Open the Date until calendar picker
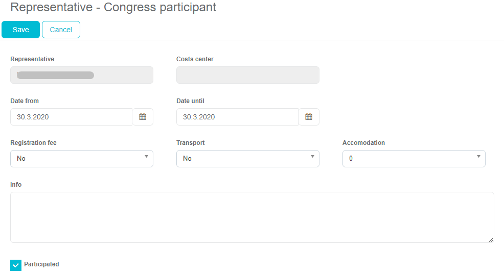Screen dimensions: 504x274 pyautogui.click(x=309, y=117)
